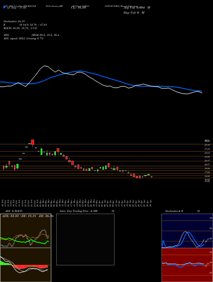The height and width of the screenshot is (282, 213).
Task: Click the 'CL: 16.50' closing price text
Action: pyautogui.click(x=78, y=8)
